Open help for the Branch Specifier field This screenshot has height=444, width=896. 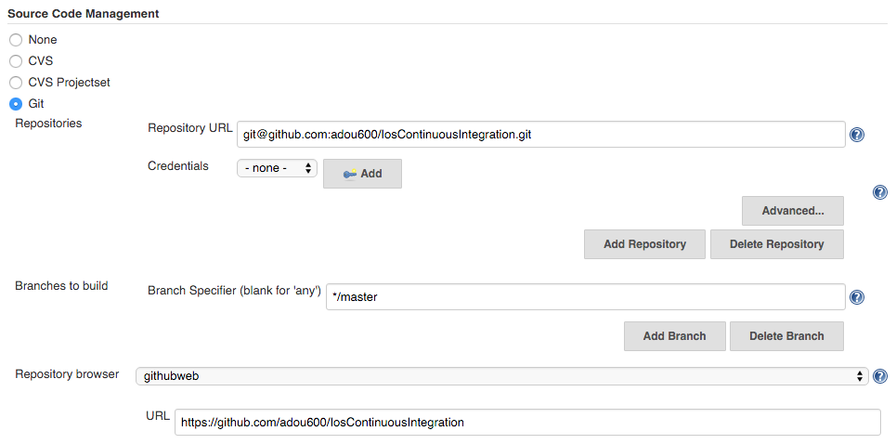point(857,297)
